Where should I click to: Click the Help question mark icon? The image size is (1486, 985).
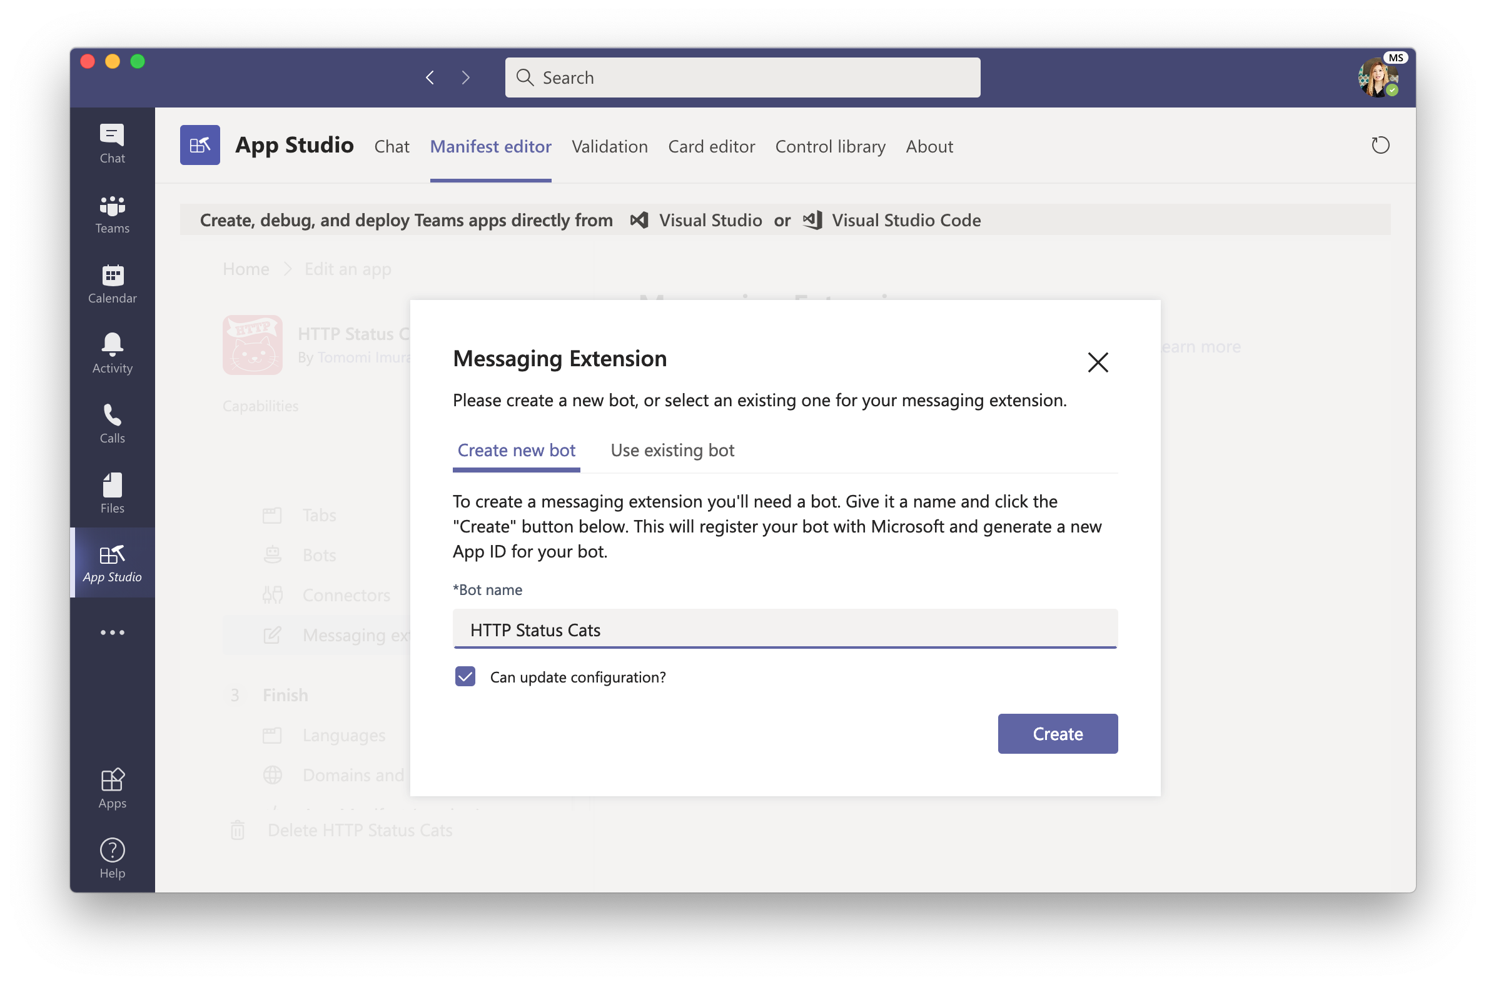112,857
